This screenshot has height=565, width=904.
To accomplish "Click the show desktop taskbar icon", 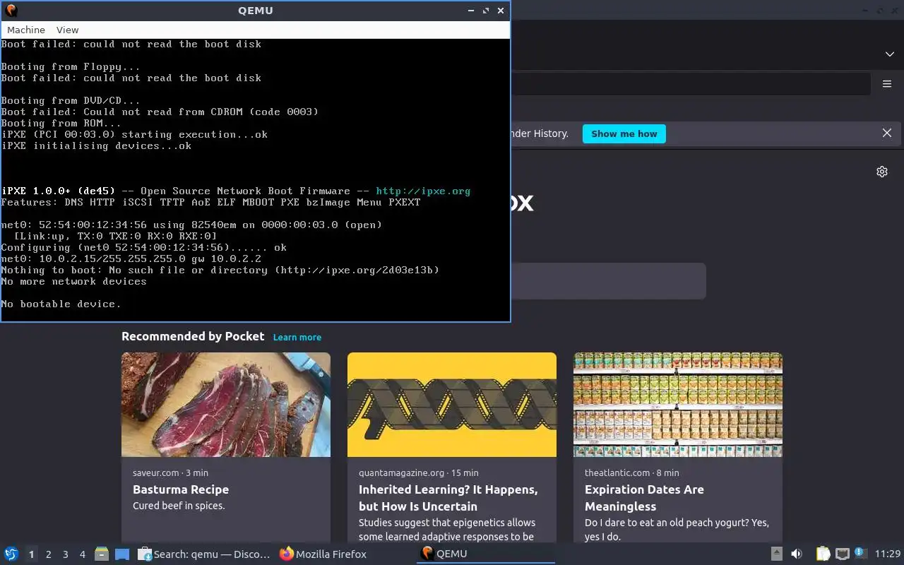I will (122, 554).
